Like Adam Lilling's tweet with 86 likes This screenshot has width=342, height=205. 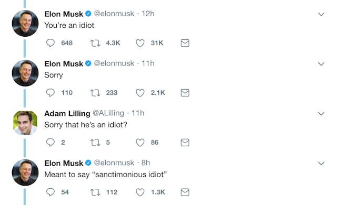140,143
